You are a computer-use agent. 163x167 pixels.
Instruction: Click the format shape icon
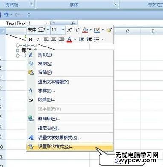(31, 146)
